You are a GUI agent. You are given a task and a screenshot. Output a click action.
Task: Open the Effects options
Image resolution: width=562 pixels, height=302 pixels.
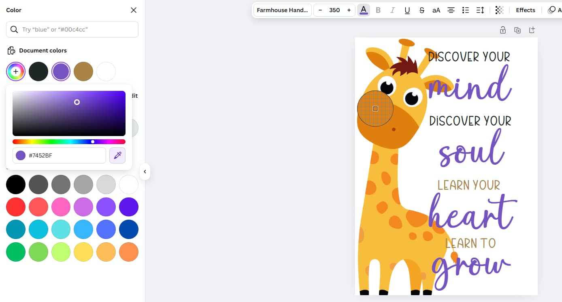point(526,10)
